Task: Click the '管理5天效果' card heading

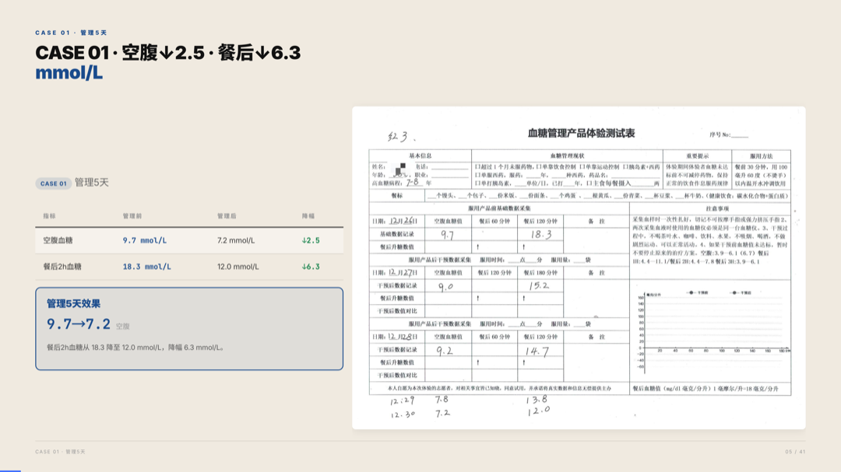Action: (73, 304)
